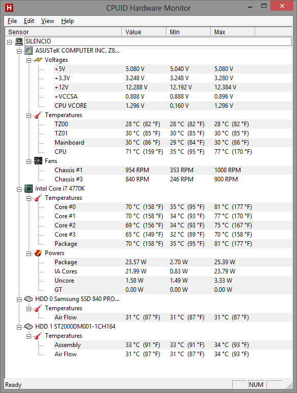Open the File menu
Screen dimensions: 297x393
point(12,21)
